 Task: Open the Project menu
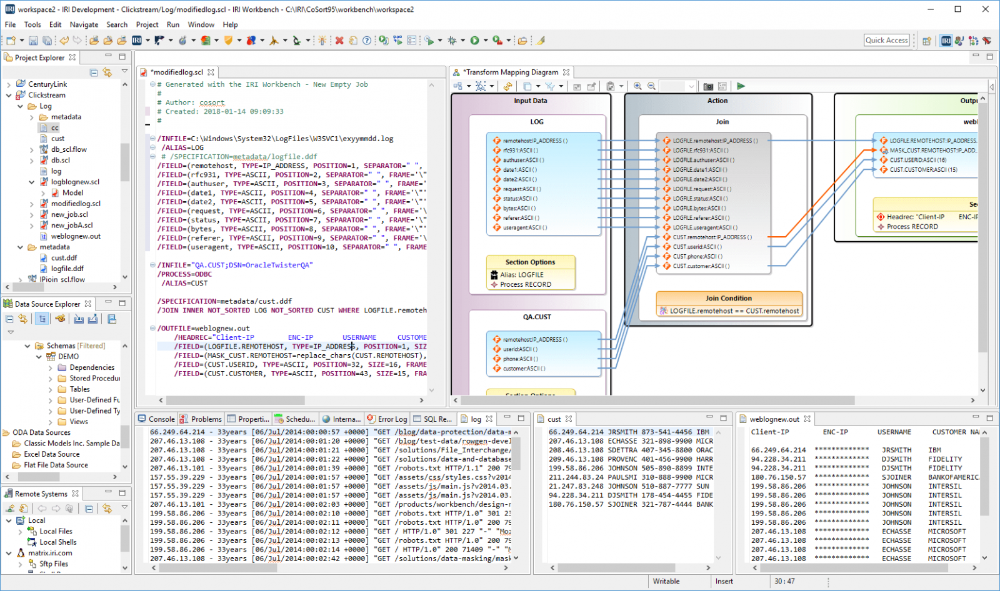pyautogui.click(x=147, y=24)
